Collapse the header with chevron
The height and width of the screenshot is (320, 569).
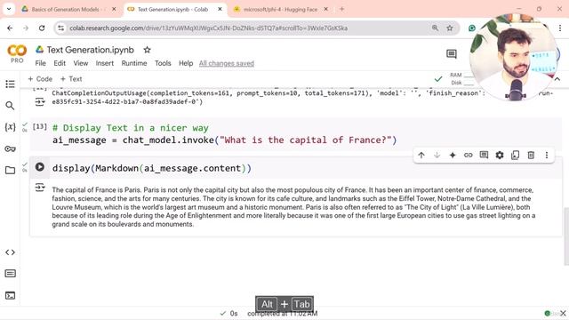[557, 79]
